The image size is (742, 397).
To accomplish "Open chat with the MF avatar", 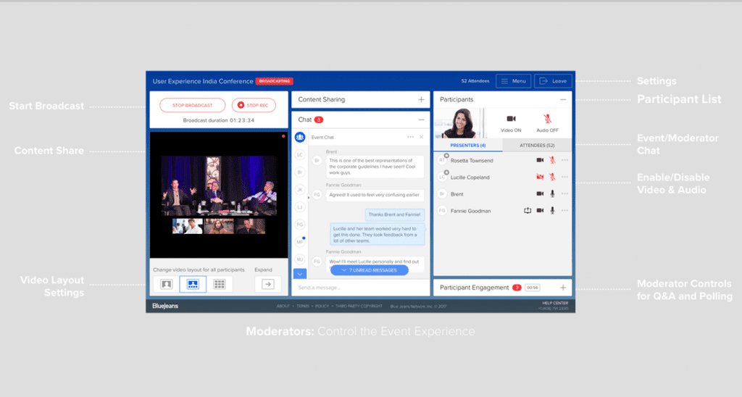I will [300, 242].
